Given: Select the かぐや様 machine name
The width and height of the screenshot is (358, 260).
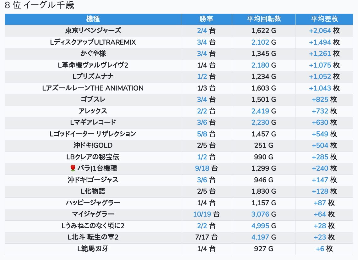Looking at the screenshot, I should [93, 53].
